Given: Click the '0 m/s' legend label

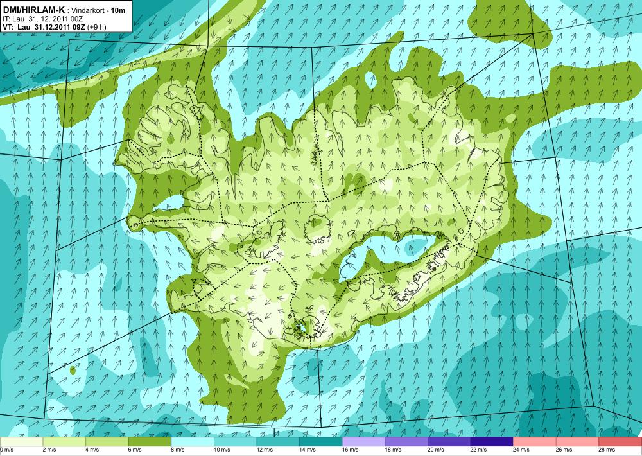Looking at the screenshot, I should point(6,450).
